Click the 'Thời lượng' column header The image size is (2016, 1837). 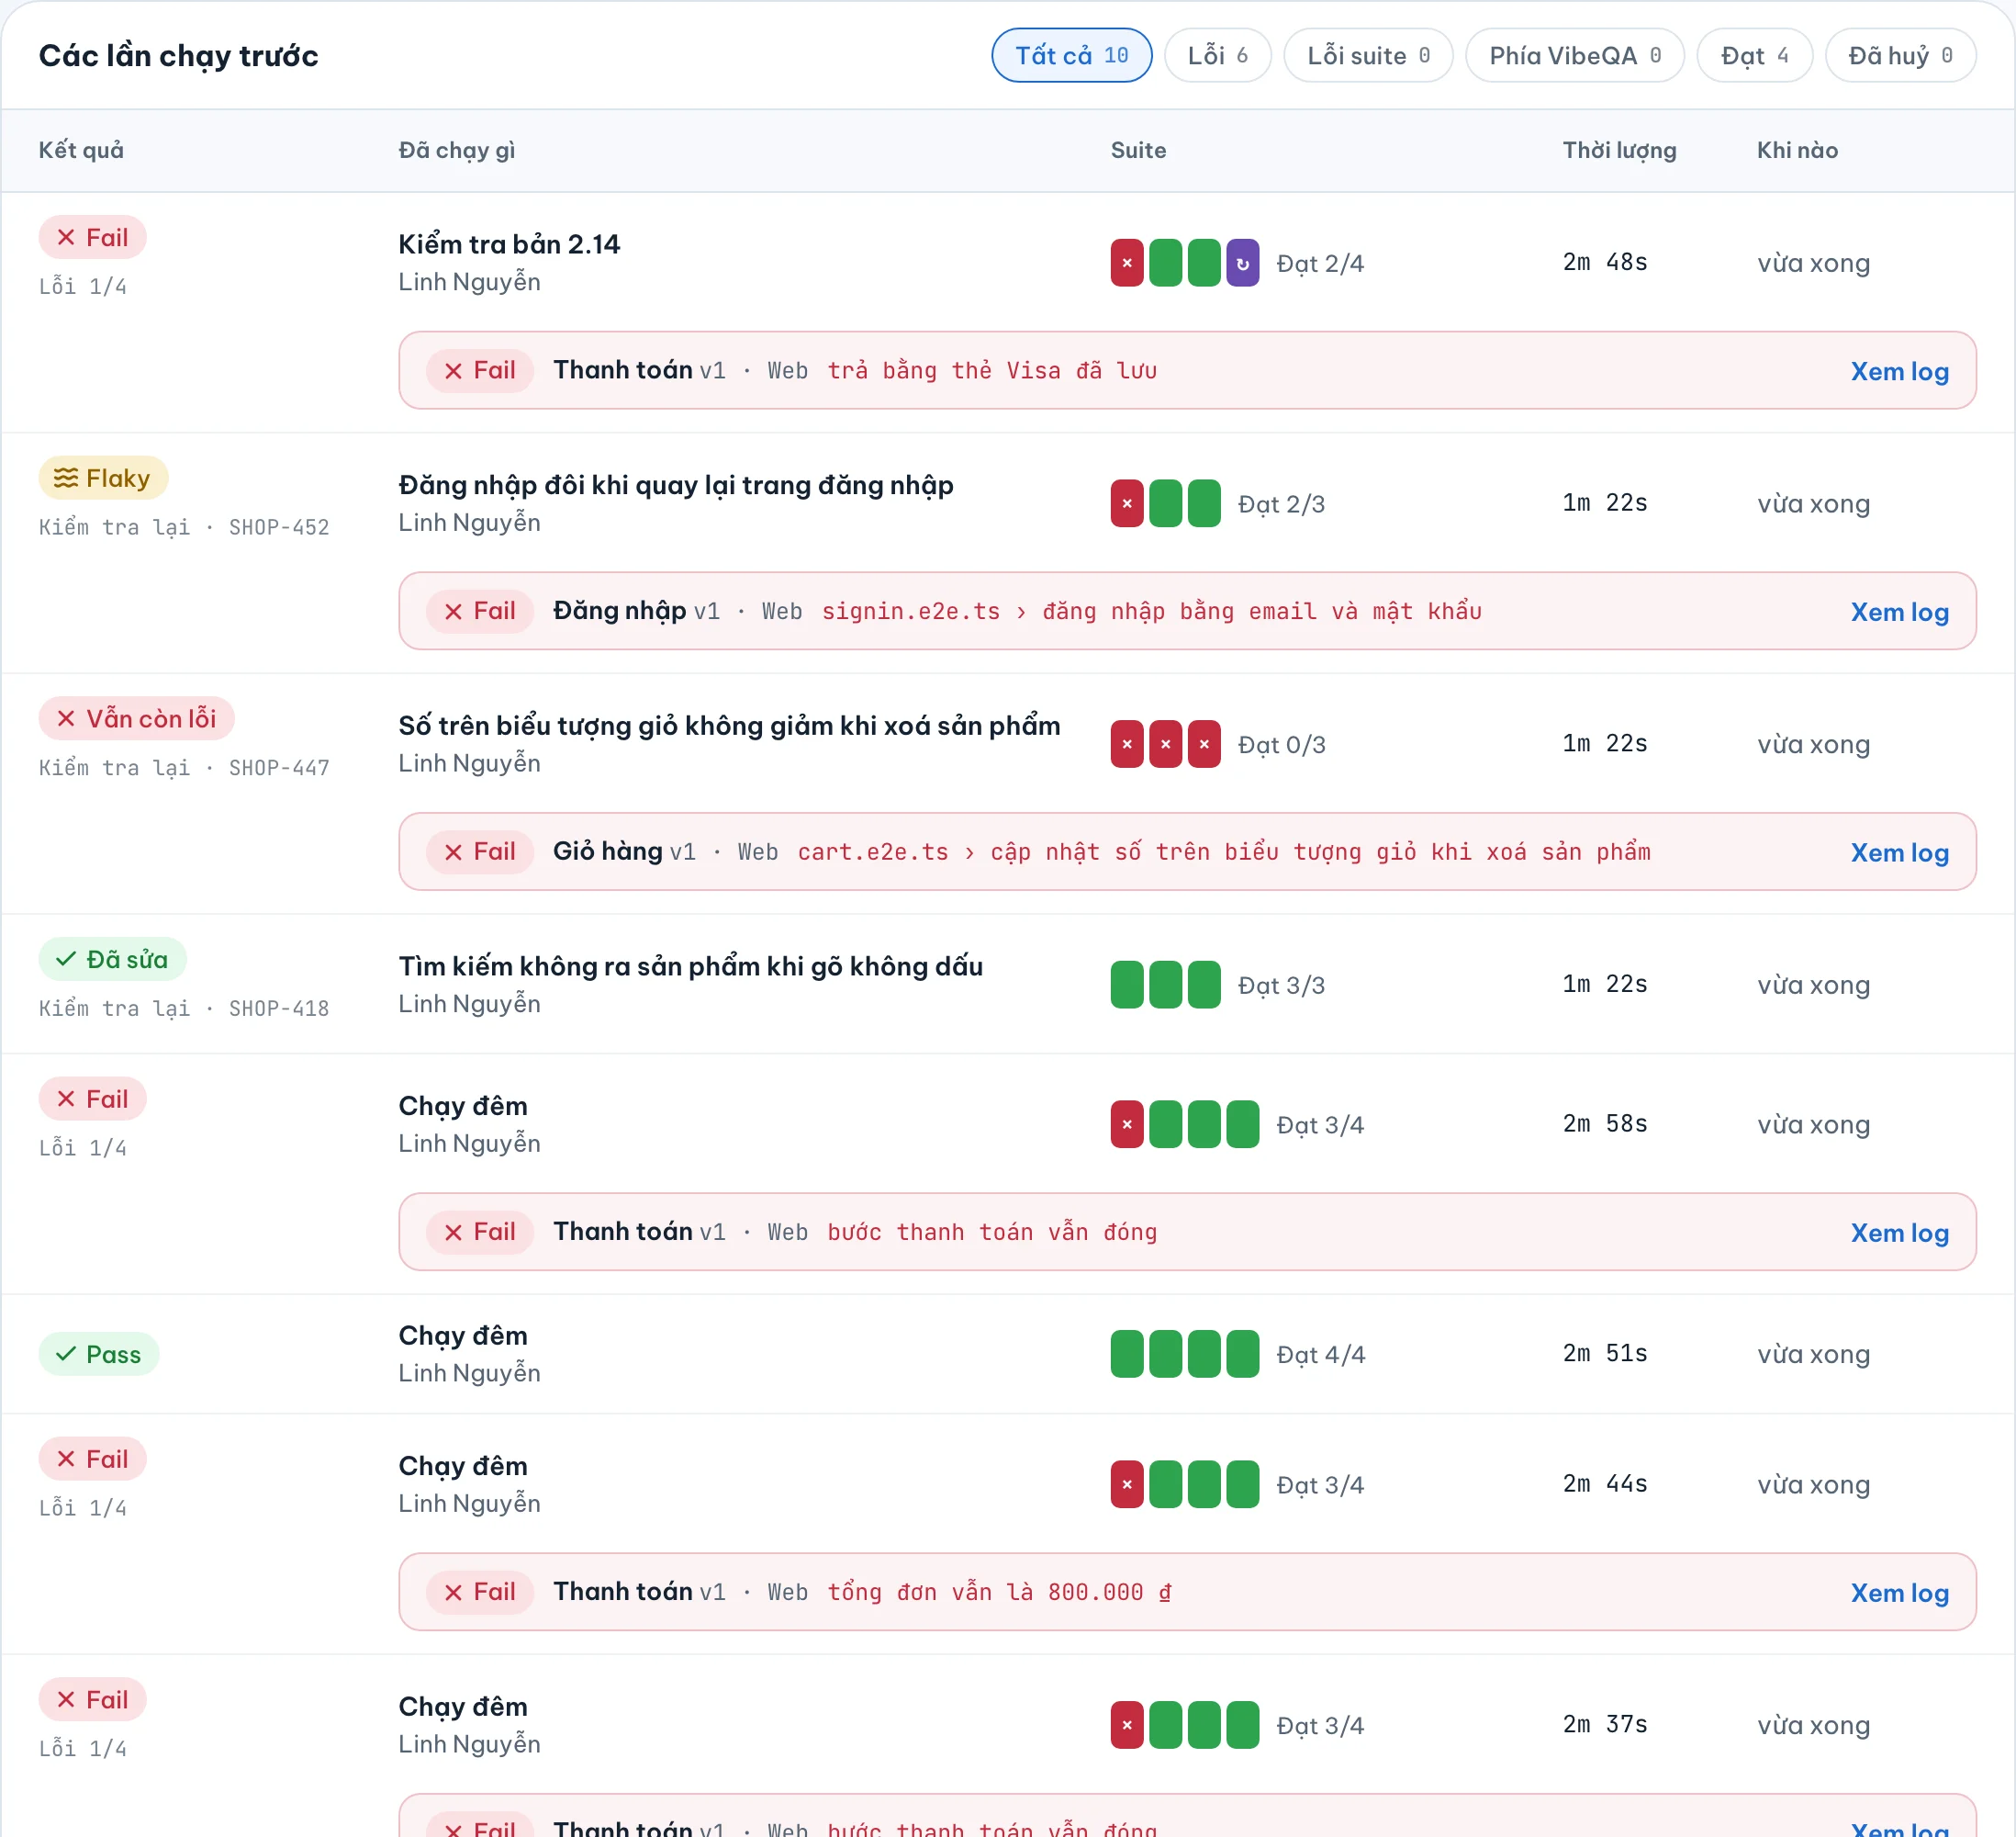coord(1619,150)
